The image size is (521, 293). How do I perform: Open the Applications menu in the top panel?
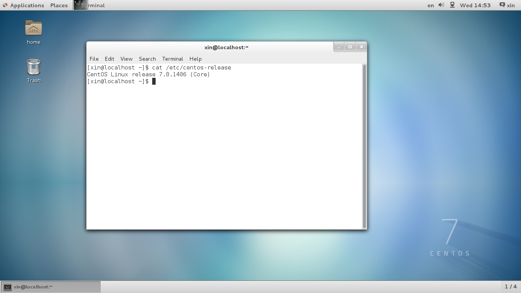23,5
